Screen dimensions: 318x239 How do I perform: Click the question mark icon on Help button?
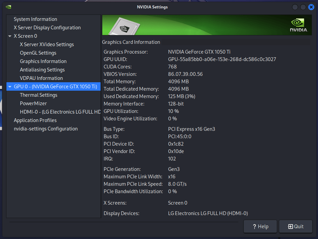tap(254, 226)
